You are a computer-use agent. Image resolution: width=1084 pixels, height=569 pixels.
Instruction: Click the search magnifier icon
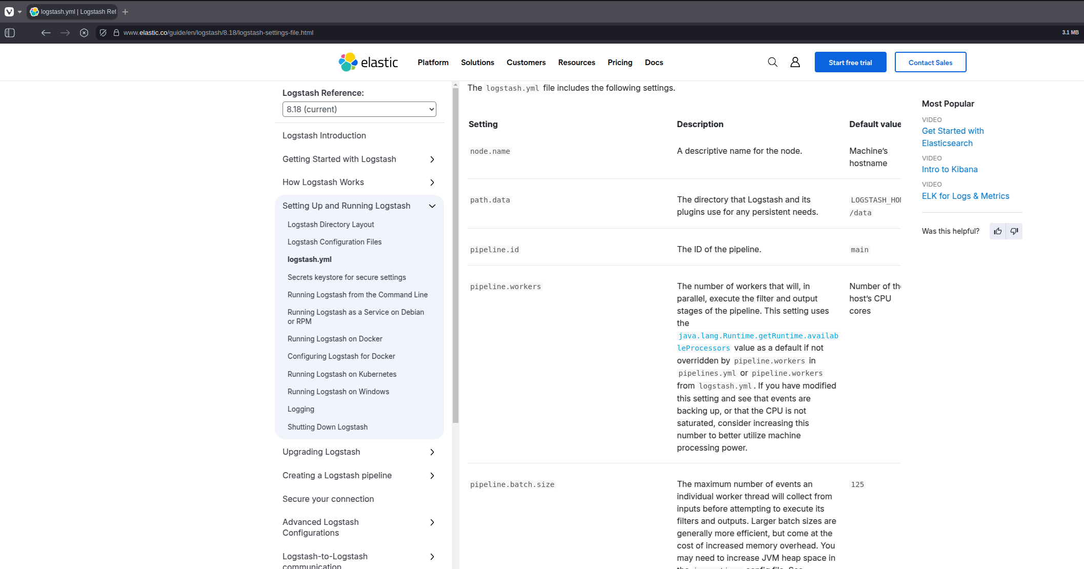click(772, 62)
